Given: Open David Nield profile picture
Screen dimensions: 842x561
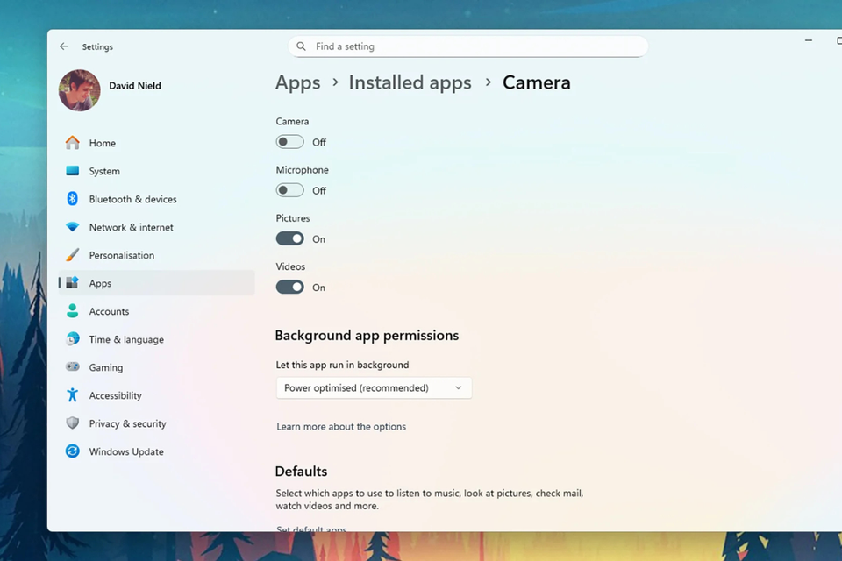Looking at the screenshot, I should pyautogui.click(x=80, y=90).
